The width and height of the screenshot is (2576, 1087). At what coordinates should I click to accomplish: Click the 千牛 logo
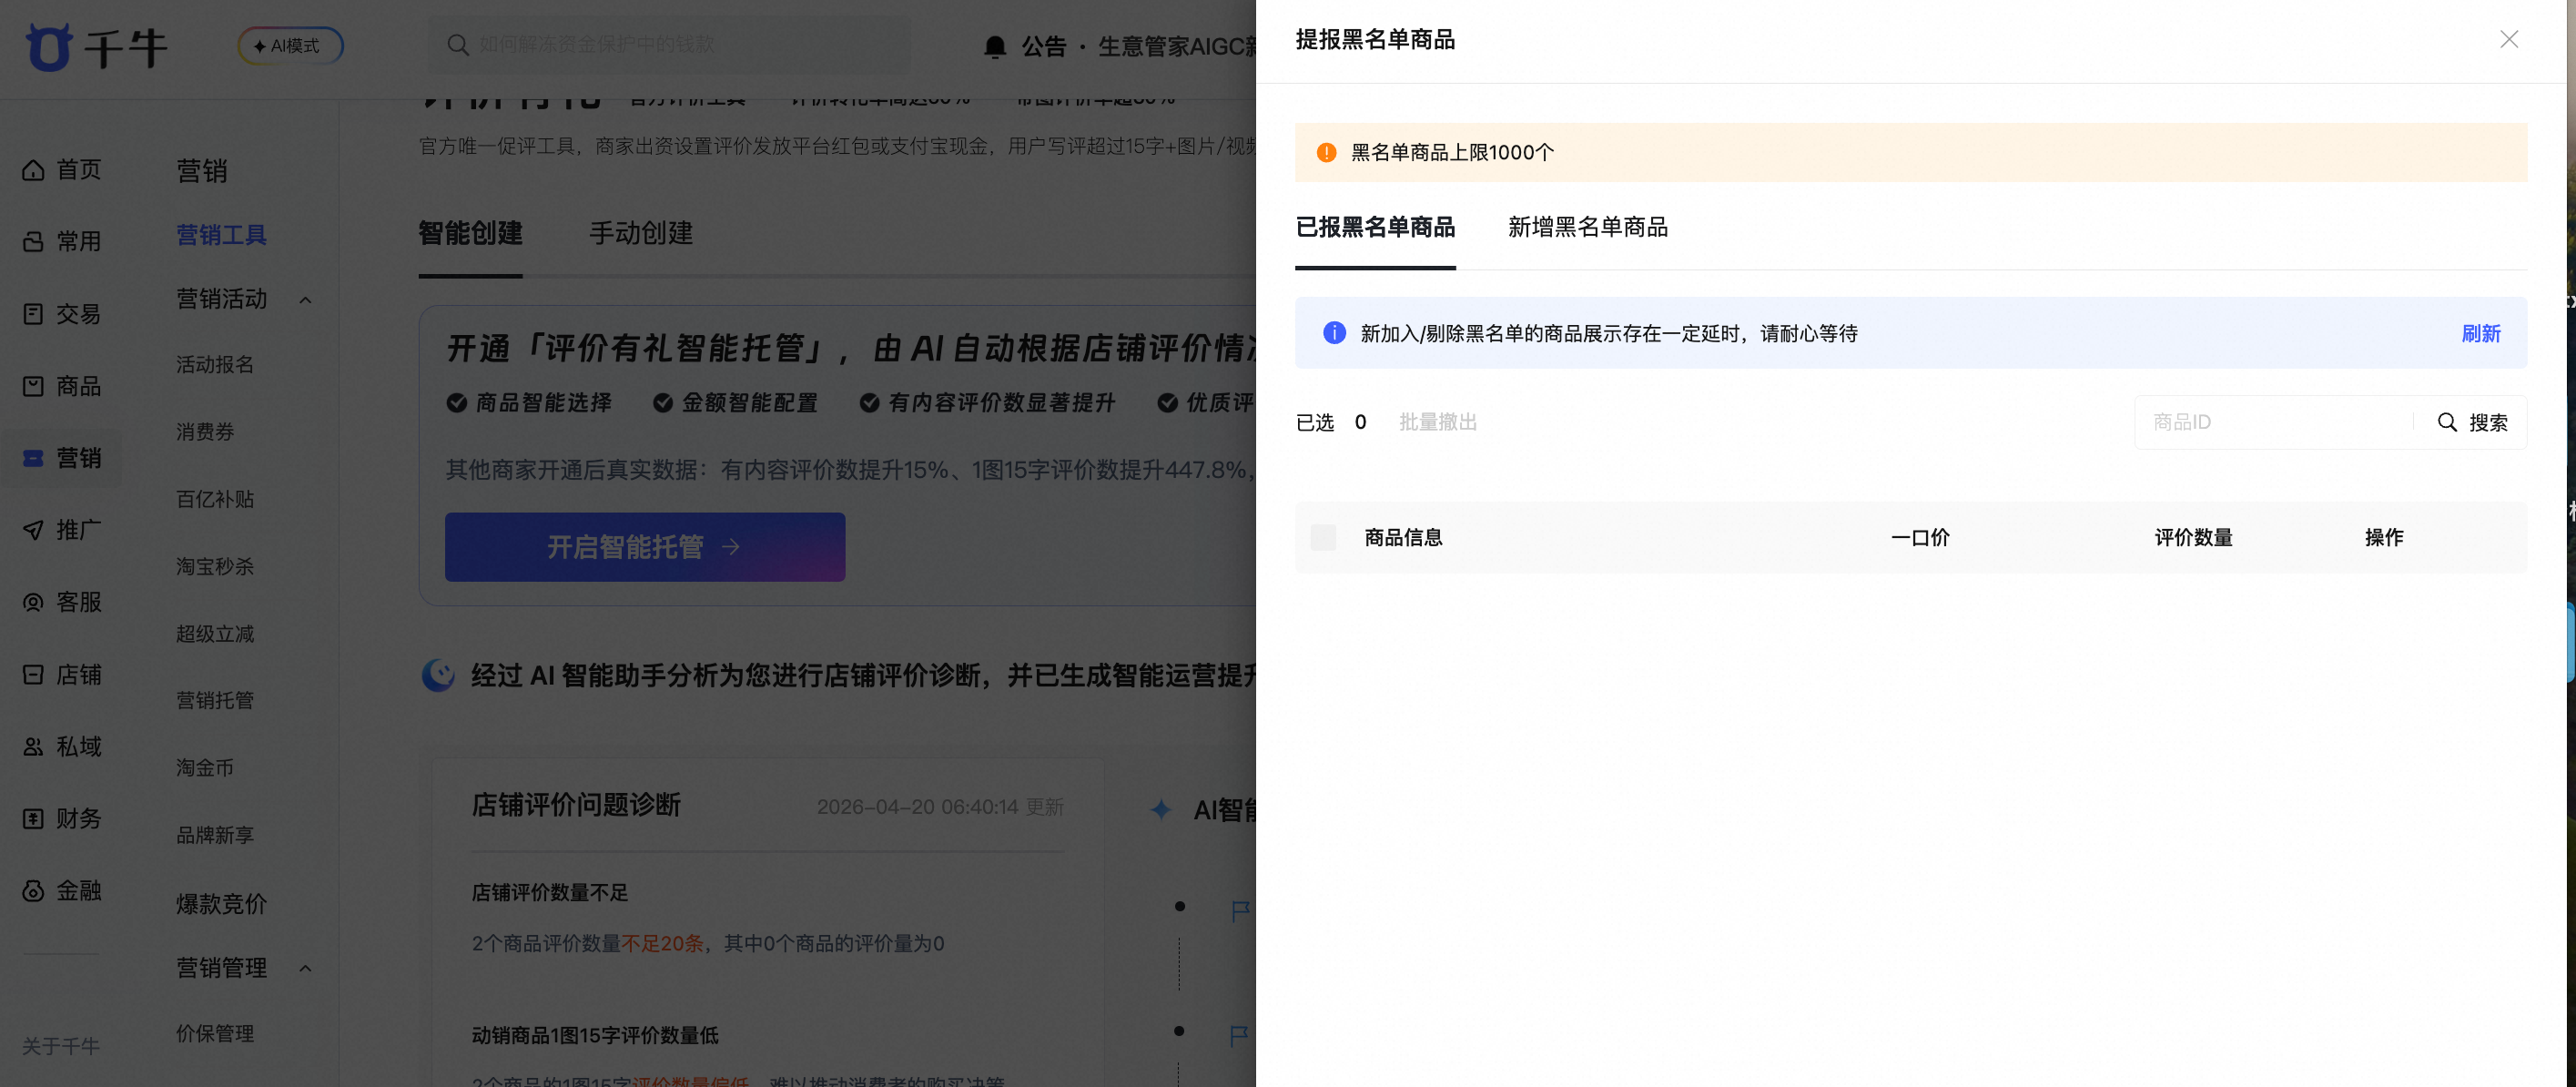coord(96,46)
